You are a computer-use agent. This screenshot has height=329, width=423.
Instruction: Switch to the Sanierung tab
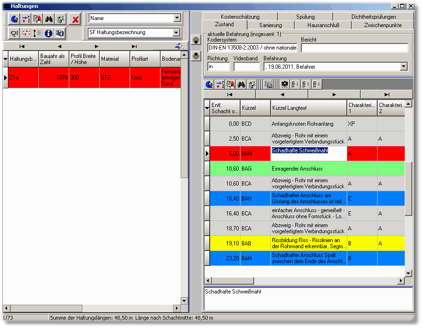(270, 25)
